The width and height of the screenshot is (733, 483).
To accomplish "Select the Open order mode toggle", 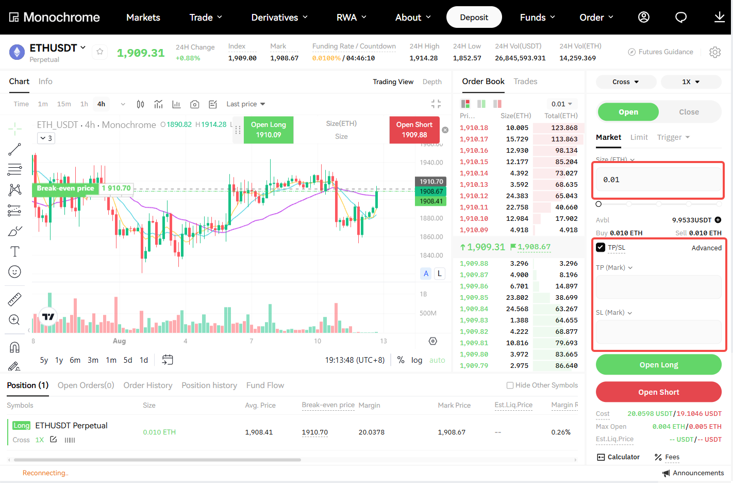I will click(x=628, y=112).
